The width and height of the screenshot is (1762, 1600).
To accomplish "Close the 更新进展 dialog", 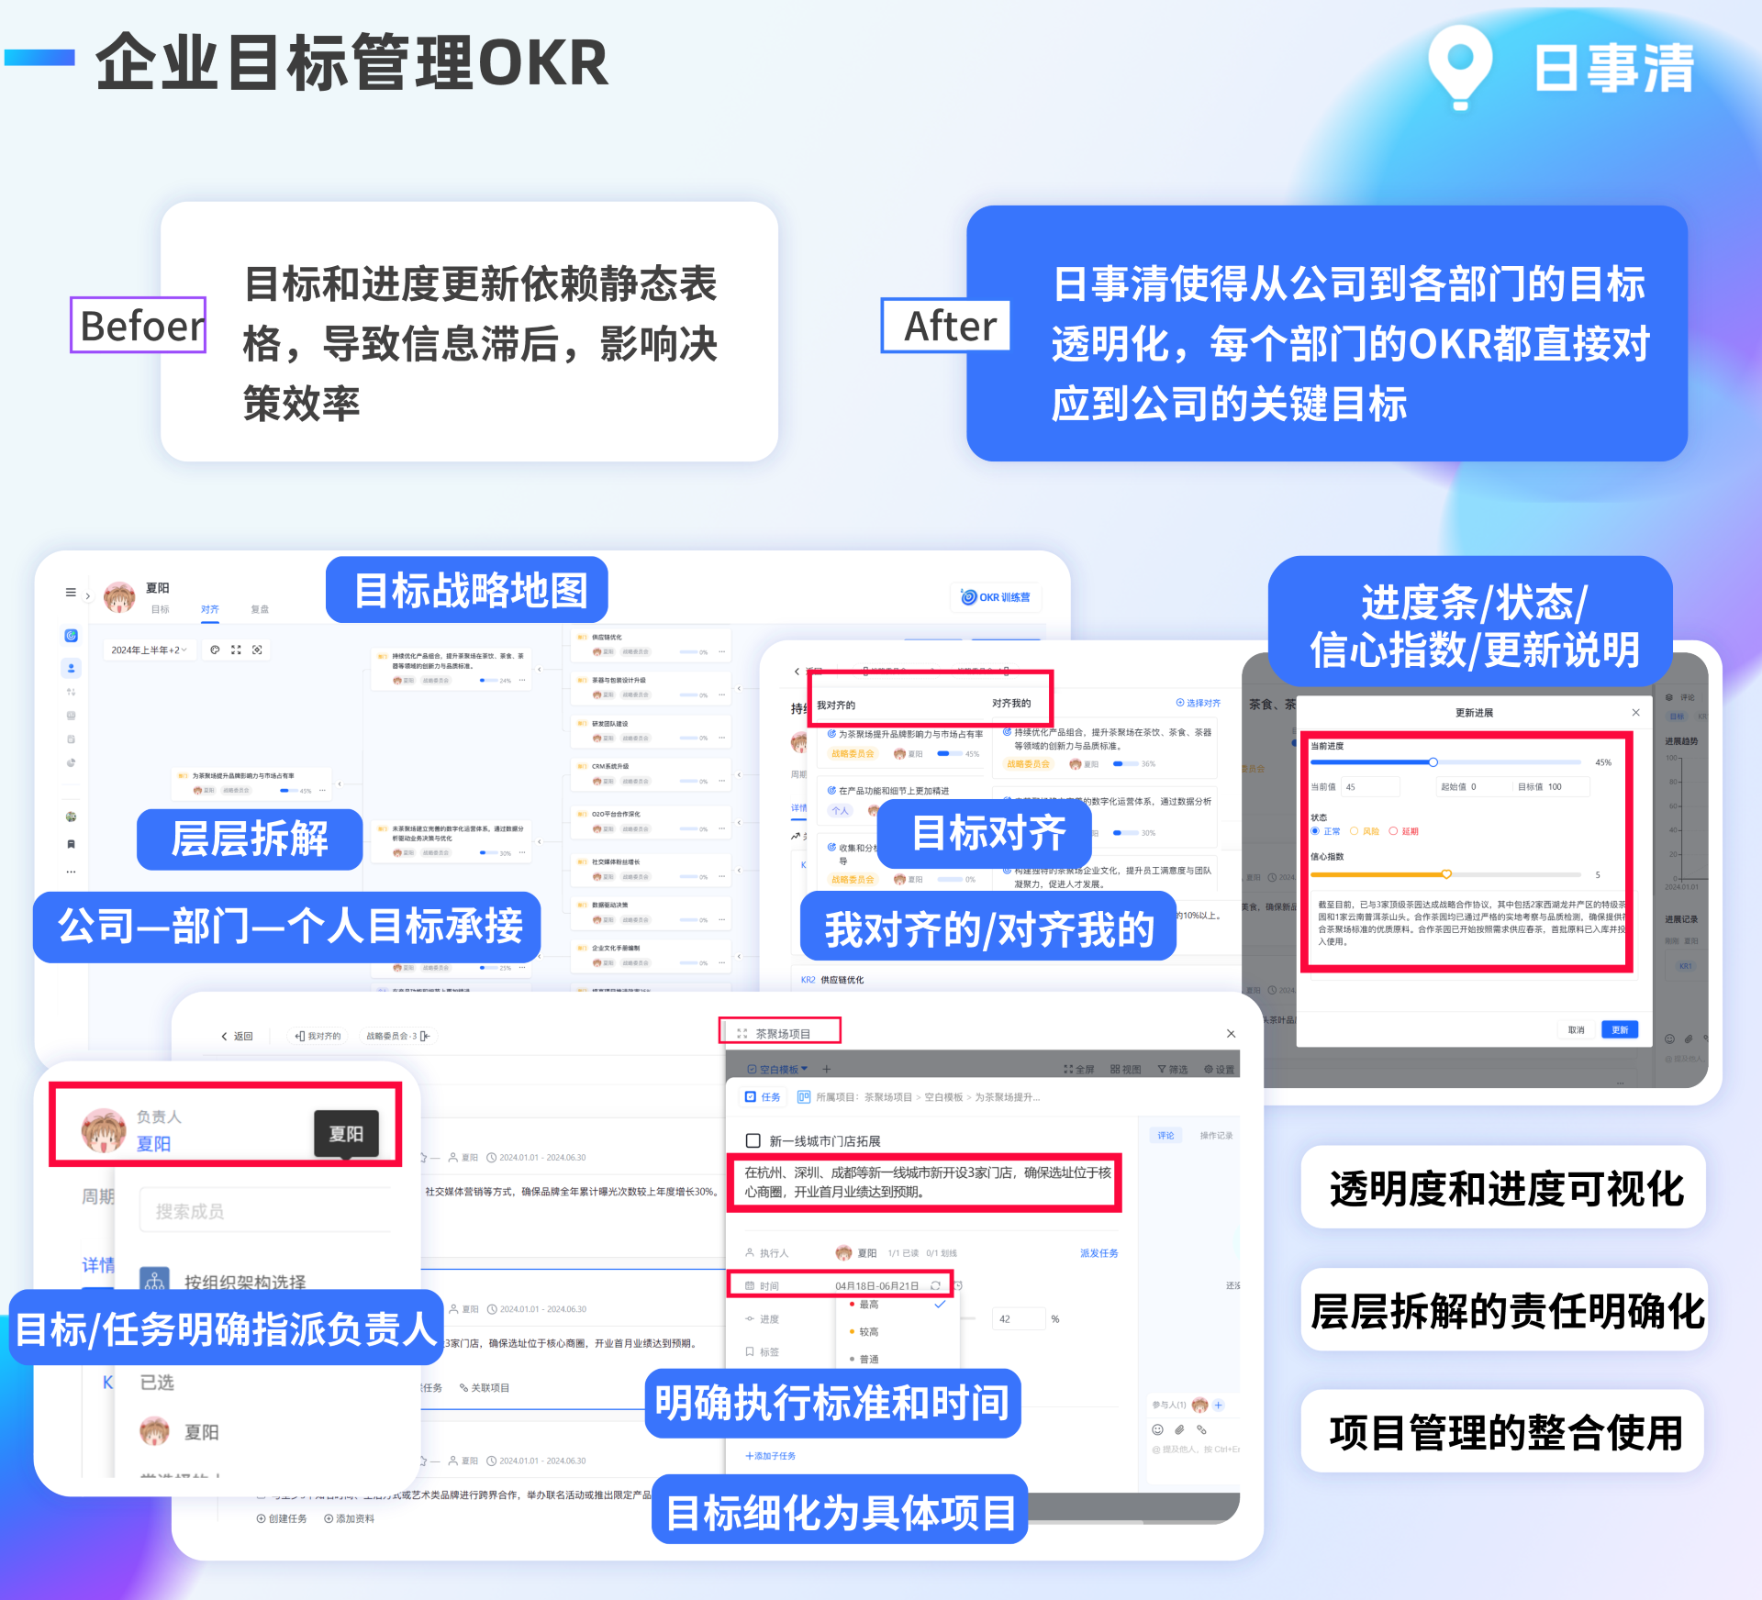I will pyautogui.click(x=1635, y=713).
